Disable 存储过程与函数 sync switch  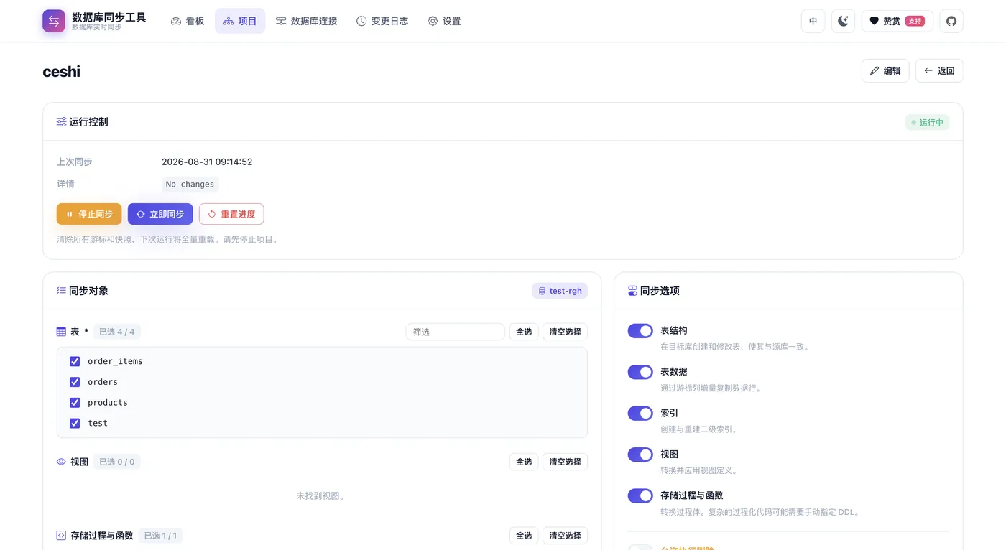(640, 495)
